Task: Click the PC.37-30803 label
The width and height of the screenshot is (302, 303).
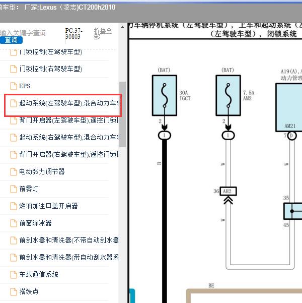Action: pos(73,34)
